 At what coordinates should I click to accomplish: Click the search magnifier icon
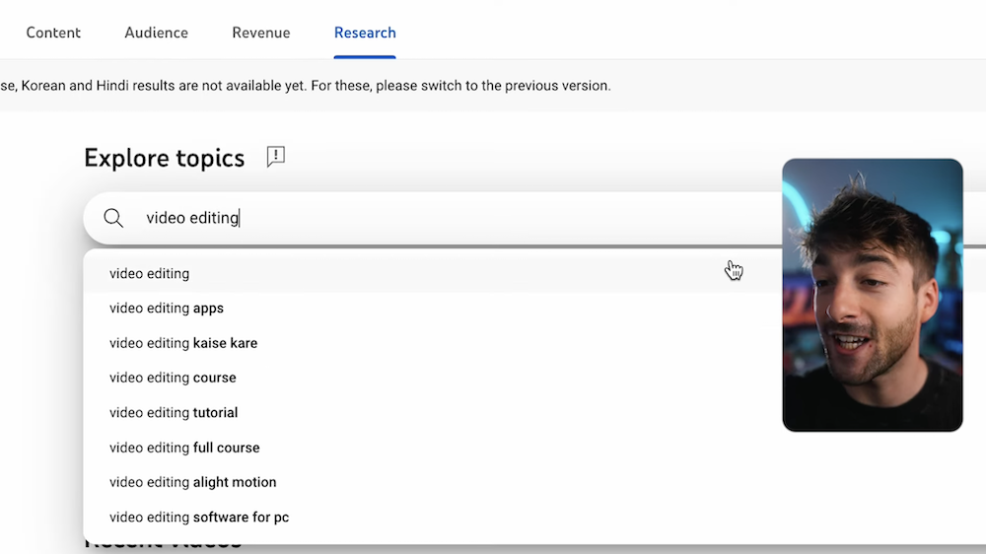[x=113, y=218]
